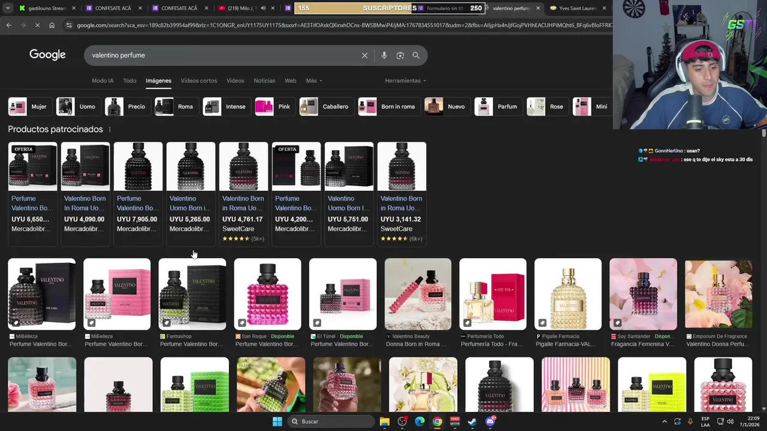Submit search with magnifier icon
The height and width of the screenshot is (431, 767).
[416, 55]
